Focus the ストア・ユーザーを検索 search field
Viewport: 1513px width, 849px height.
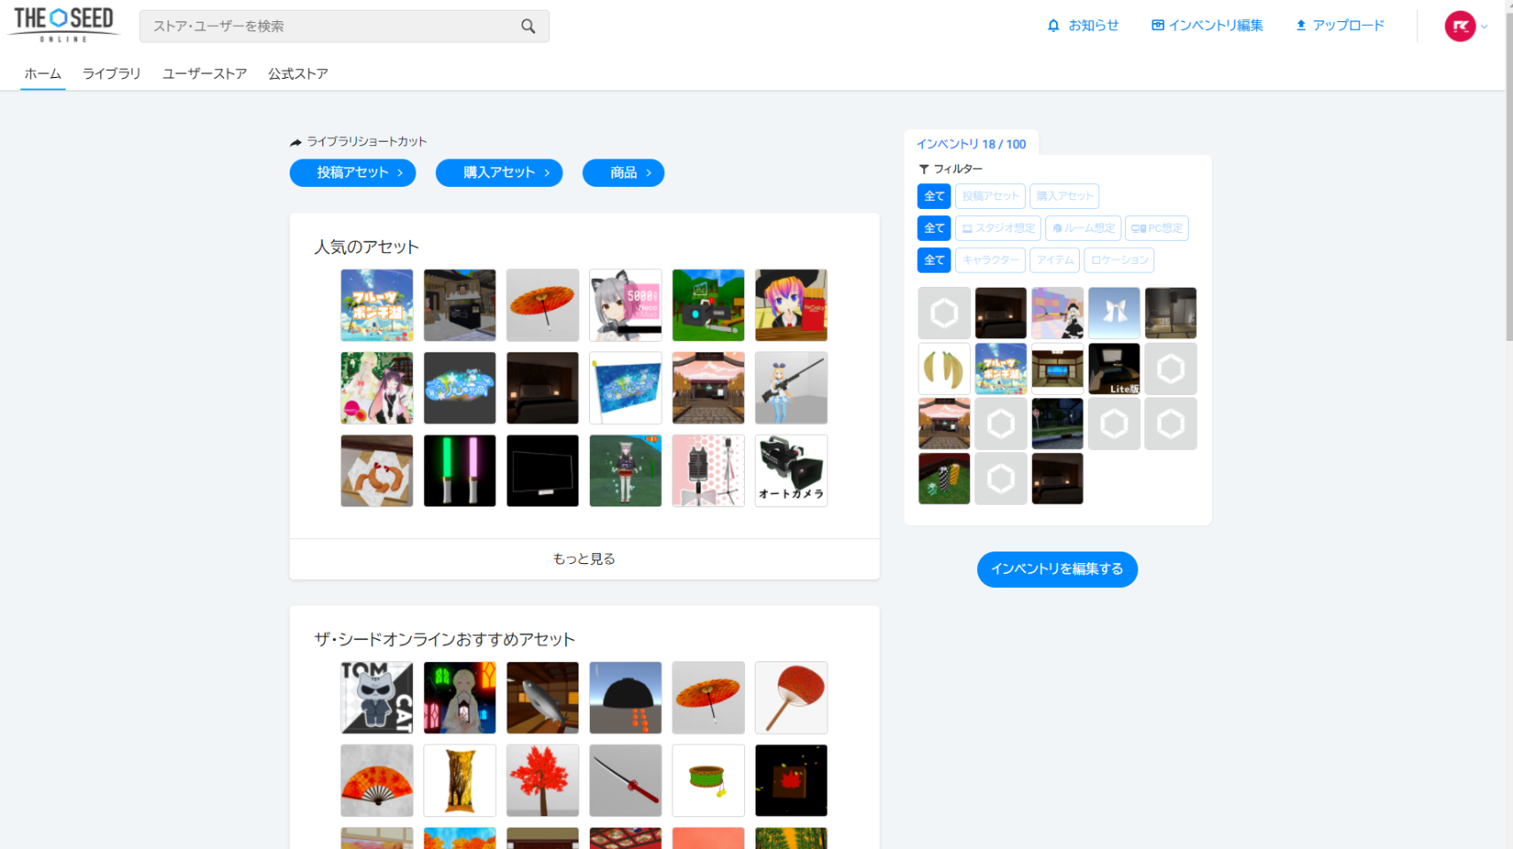click(x=344, y=27)
